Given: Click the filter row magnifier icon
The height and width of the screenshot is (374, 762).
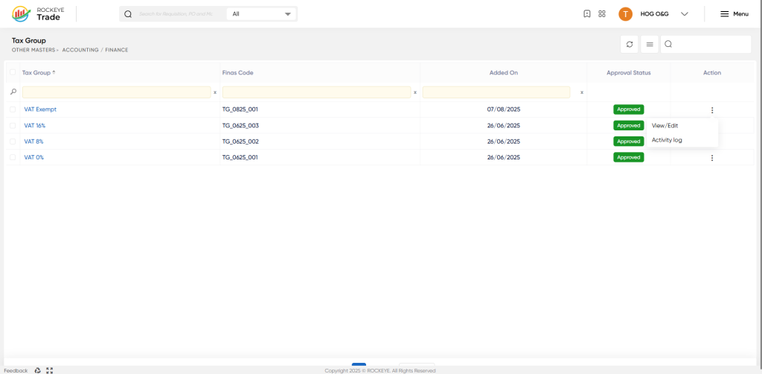Looking at the screenshot, I should pyautogui.click(x=13, y=92).
